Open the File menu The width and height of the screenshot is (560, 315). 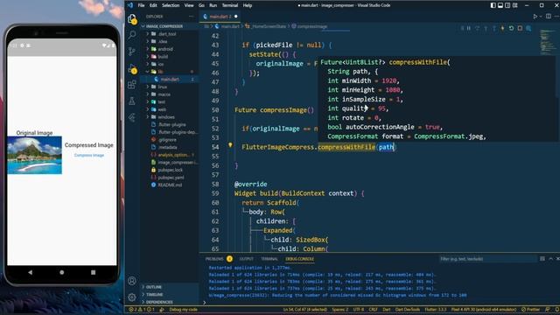pyautogui.click(x=142, y=5)
